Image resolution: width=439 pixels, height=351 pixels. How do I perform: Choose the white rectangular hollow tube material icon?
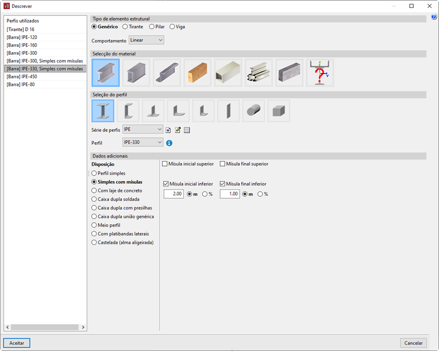pyautogui.click(x=228, y=72)
